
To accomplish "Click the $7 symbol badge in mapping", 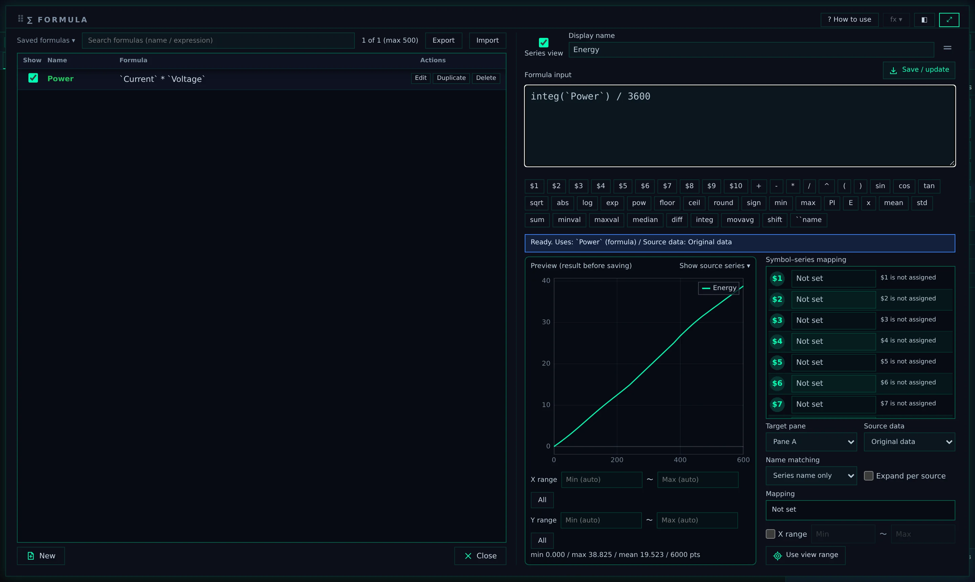I will click(777, 404).
